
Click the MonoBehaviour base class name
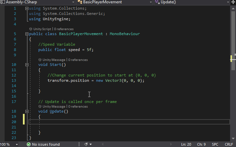(x=125, y=34)
